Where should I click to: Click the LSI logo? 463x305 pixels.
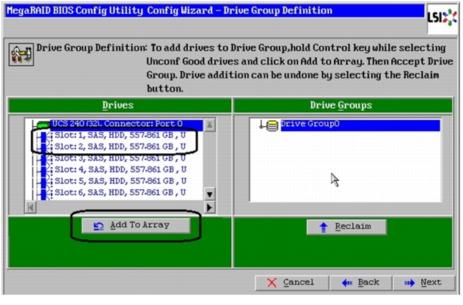pyautogui.click(x=442, y=18)
